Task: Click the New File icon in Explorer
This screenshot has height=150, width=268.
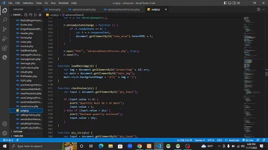Action: 26,15
